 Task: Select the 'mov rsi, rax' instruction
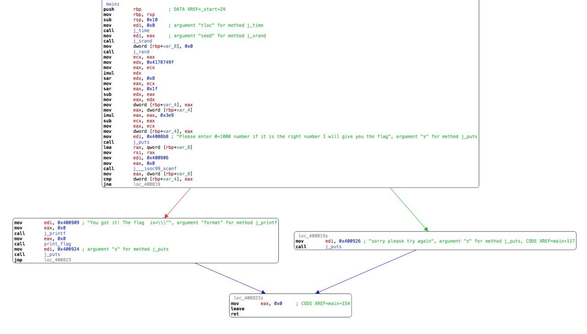pyautogui.click(x=129, y=153)
